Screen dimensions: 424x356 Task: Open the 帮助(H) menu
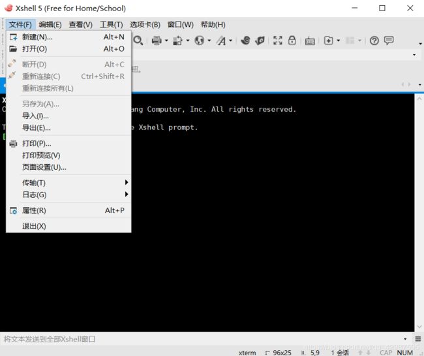pos(213,25)
